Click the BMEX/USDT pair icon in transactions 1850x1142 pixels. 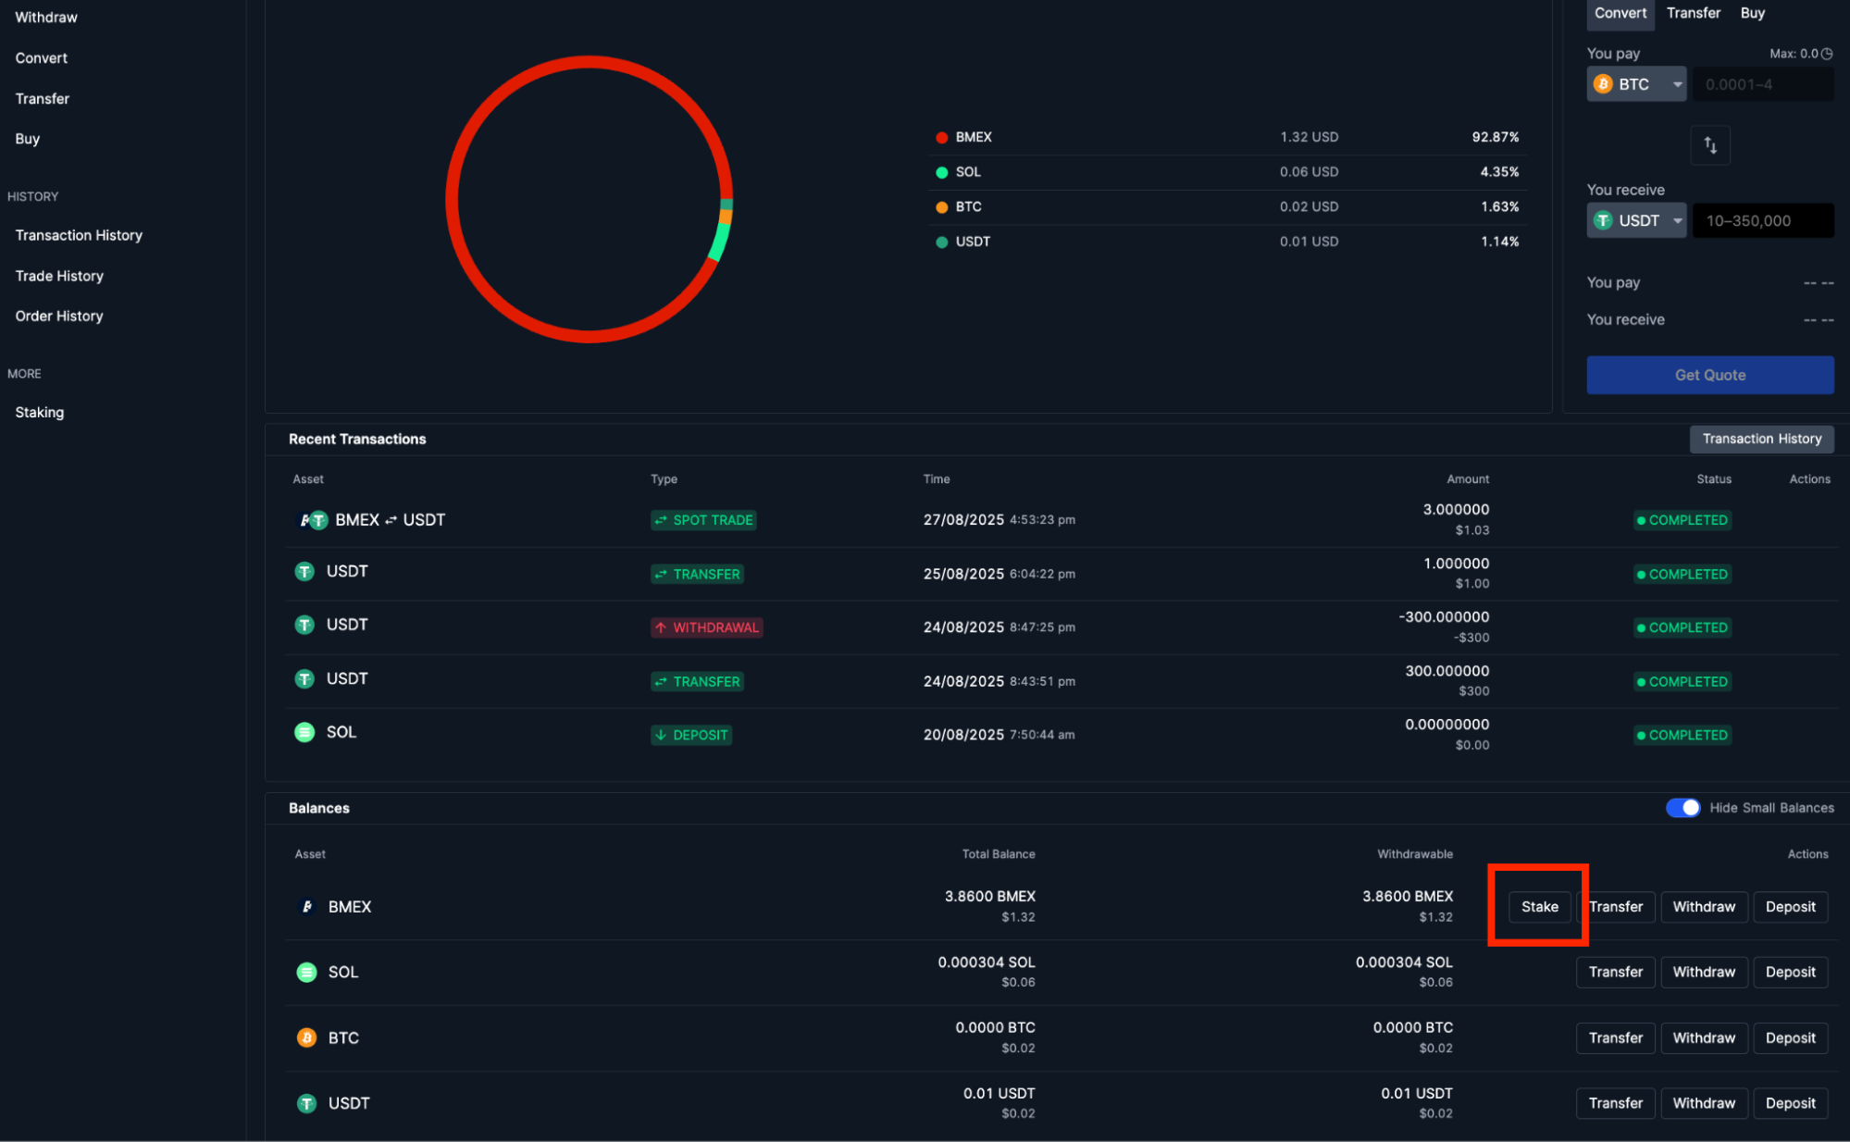(313, 520)
